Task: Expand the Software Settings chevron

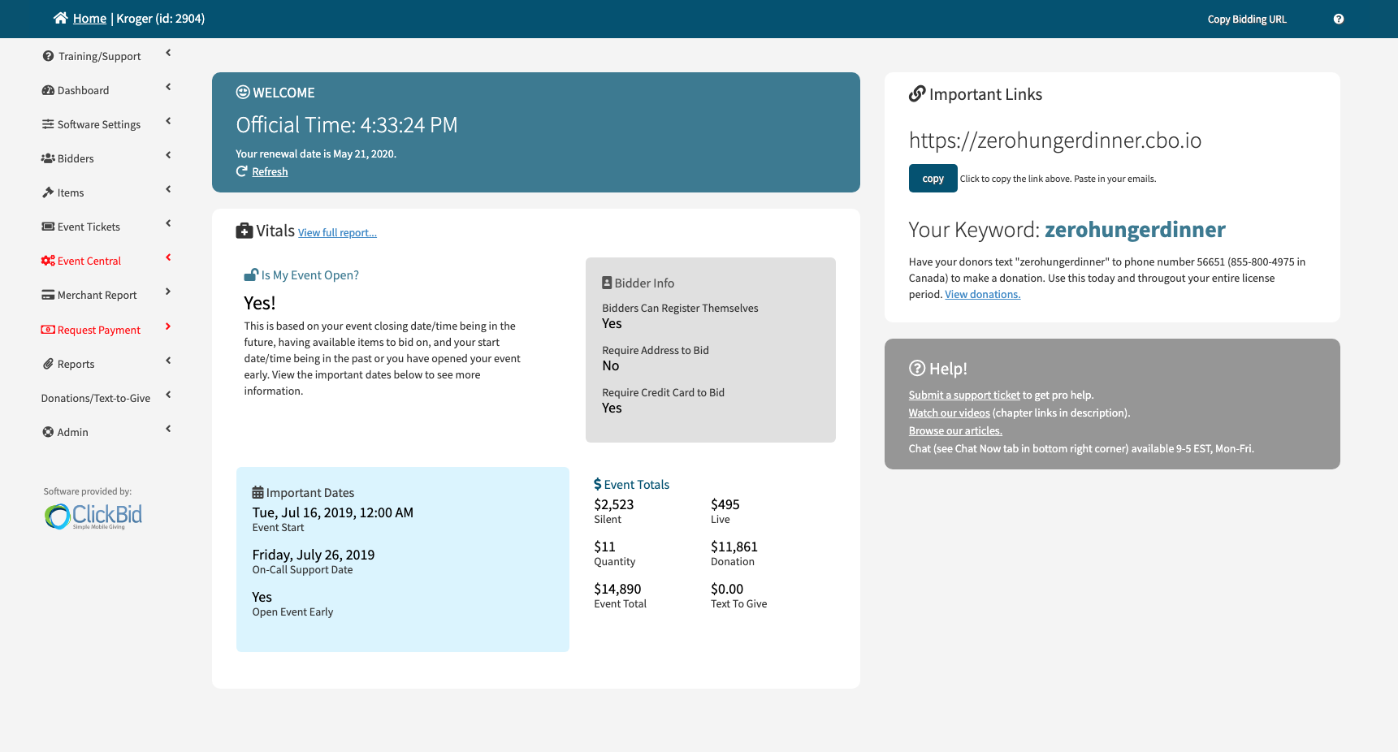Action: pos(168,121)
